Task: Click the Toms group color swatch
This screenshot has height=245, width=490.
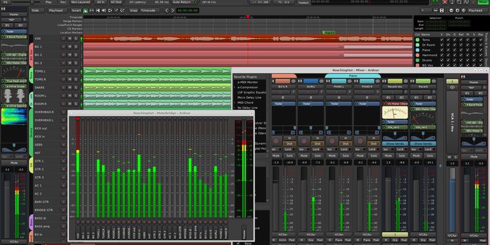Action: (418, 40)
